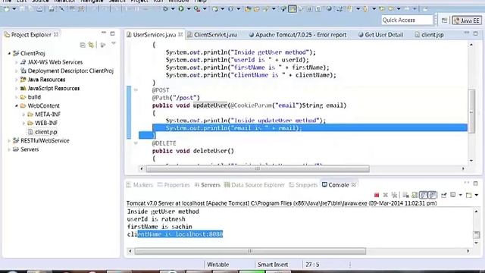Viewport: 485px width, 273px height.
Task: Click the Debug bug icon
Action: [165, 9]
